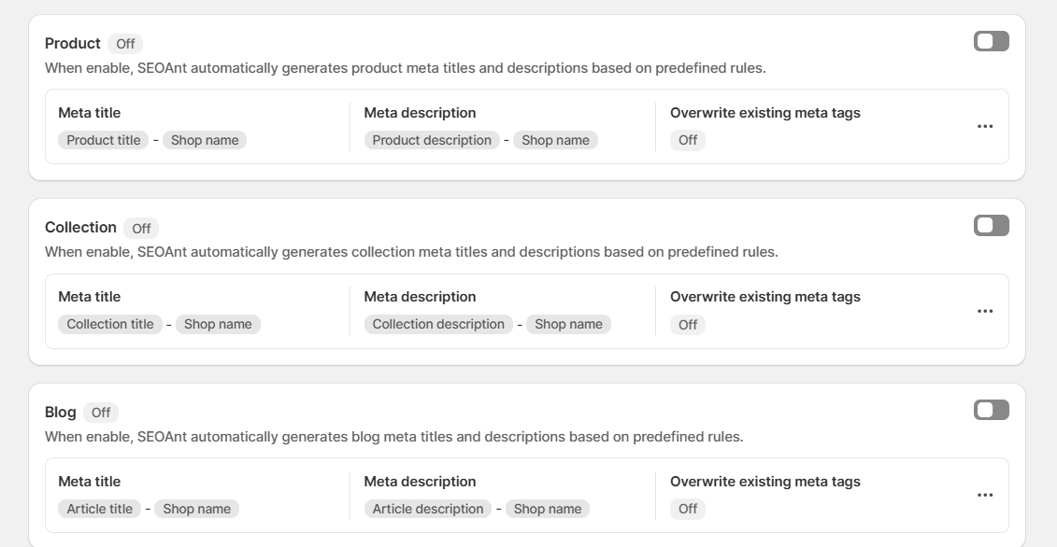Click Product overwrite existing meta tags Off badge
1057x547 pixels.
point(688,140)
